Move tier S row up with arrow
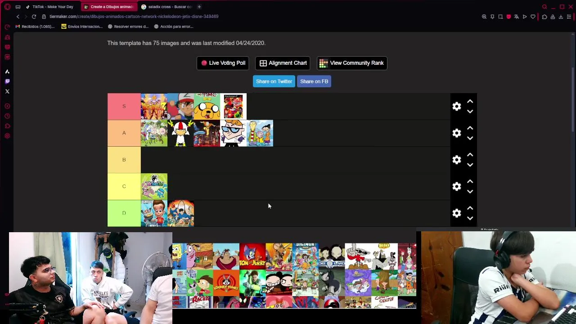Viewport: 576px width, 324px height. tap(470, 101)
